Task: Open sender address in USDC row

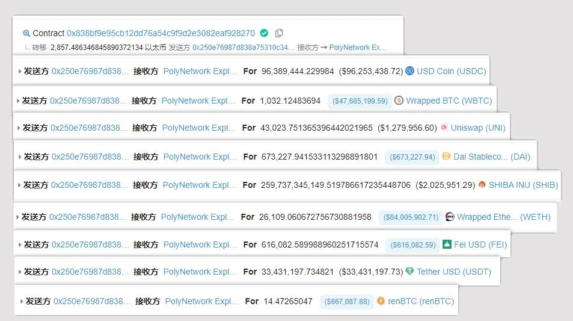Action: coord(90,71)
